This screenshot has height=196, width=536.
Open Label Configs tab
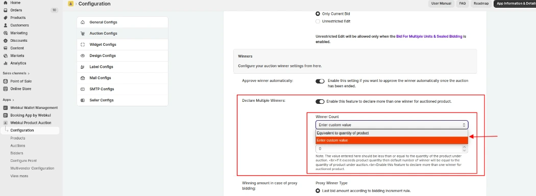tap(123, 67)
